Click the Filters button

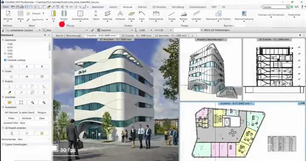[x=11, y=118]
